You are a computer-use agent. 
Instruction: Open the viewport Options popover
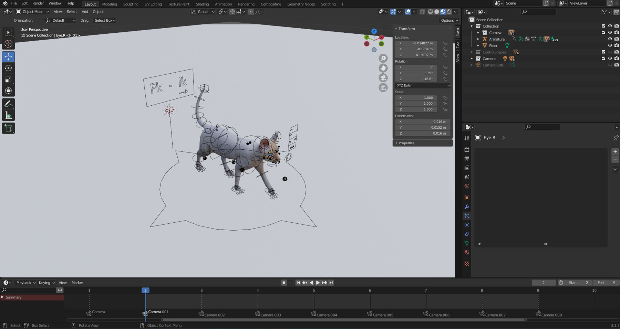click(449, 20)
